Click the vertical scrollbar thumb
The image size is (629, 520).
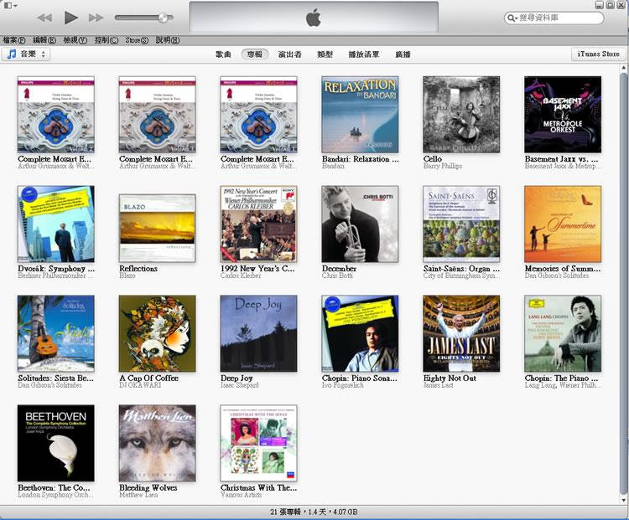click(x=623, y=284)
